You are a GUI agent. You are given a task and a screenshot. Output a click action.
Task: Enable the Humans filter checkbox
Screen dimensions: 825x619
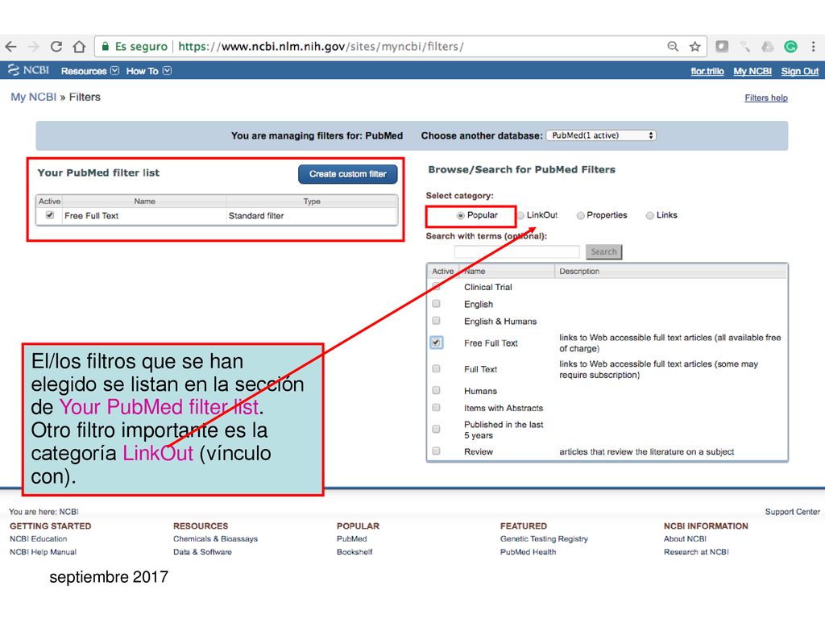coord(436,390)
